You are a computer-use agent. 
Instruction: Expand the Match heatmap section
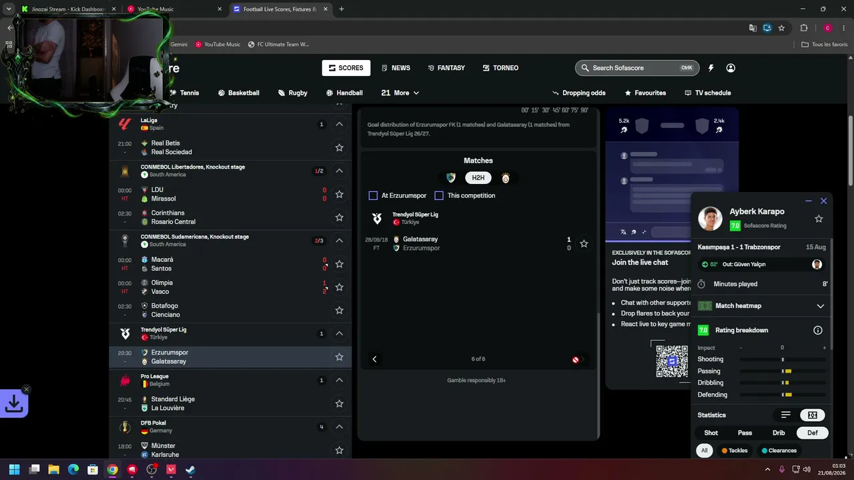(x=820, y=306)
